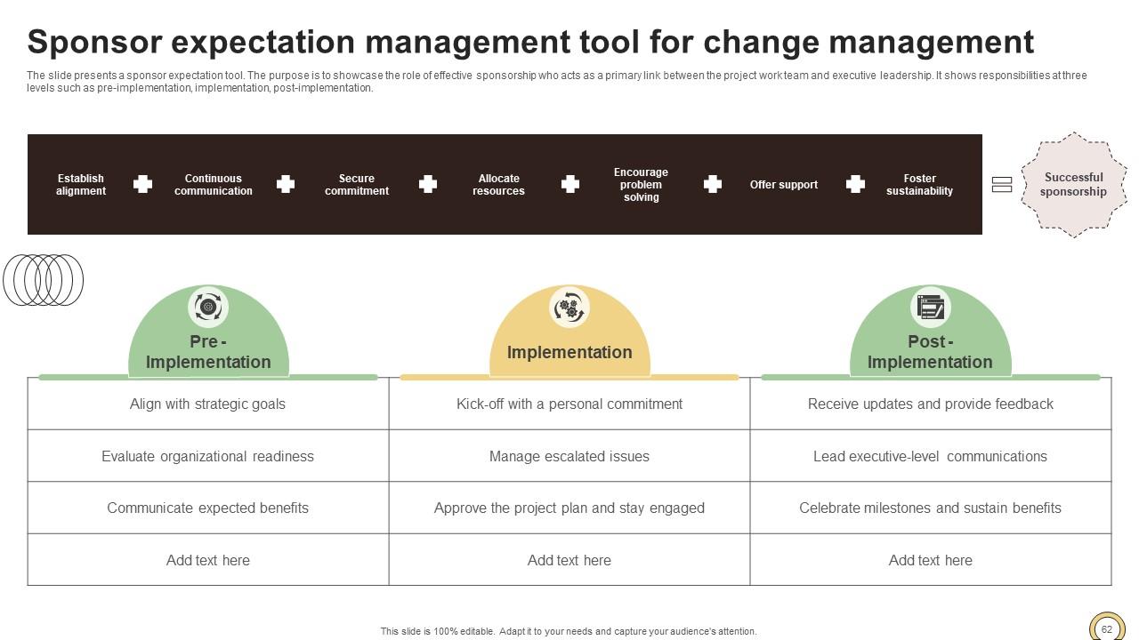1139x640 pixels.
Task: Click Celebrate milestones and sustain benefits cell
Action: [931, 508]
